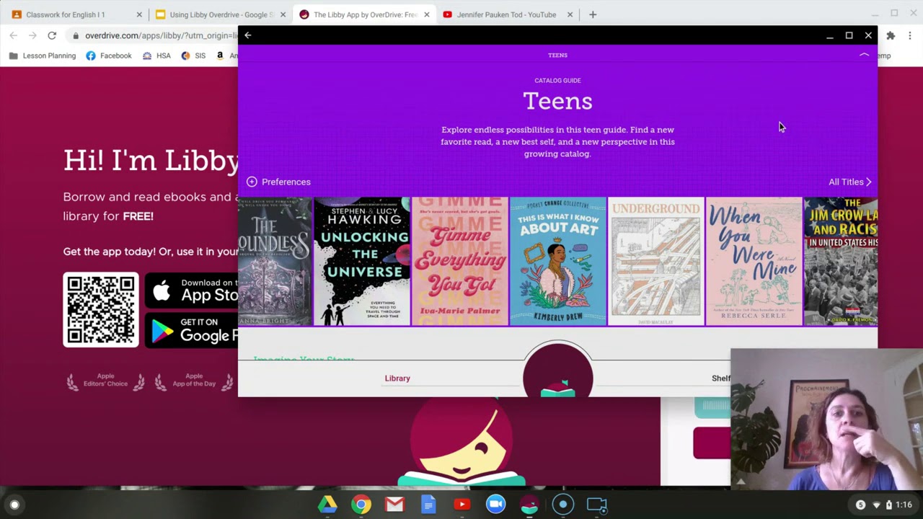Open the Facebook bookmark
Image resolution: width=923 pixels, height=519 pixels.
[109, 56]
